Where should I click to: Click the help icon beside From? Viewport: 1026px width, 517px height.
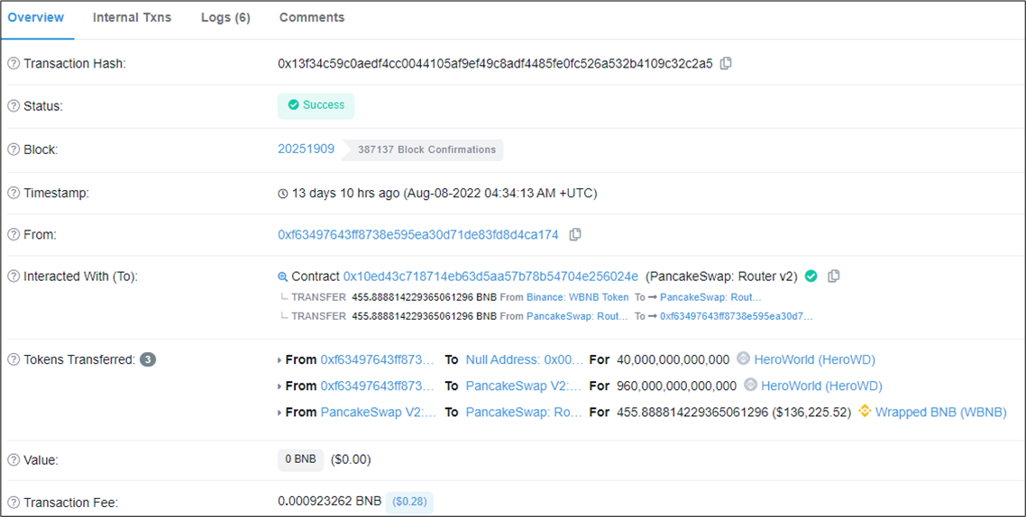[x=14, y=235]
